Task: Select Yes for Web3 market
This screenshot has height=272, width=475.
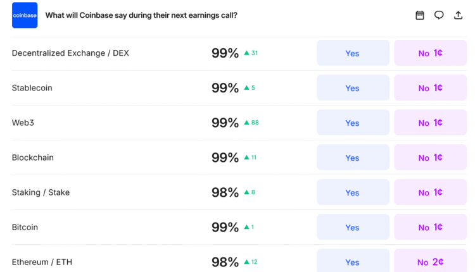Action: click(352, 123)
